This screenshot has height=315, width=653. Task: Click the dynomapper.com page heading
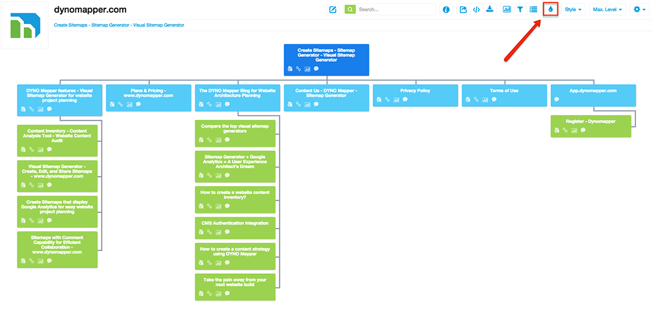90,9
